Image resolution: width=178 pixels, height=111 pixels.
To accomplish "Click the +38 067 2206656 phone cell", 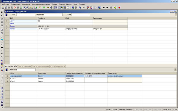I will [51, 29].
